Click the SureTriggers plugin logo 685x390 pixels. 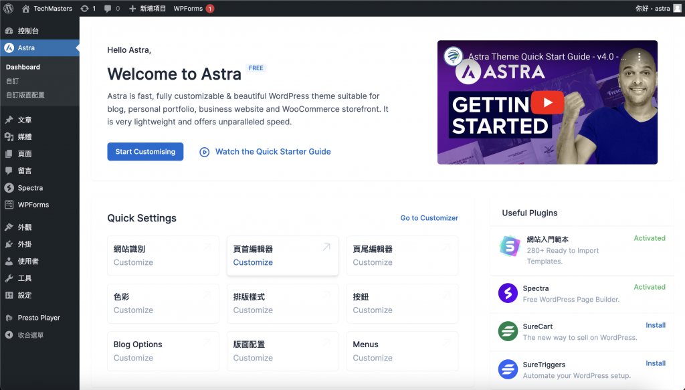click(508, 369)
